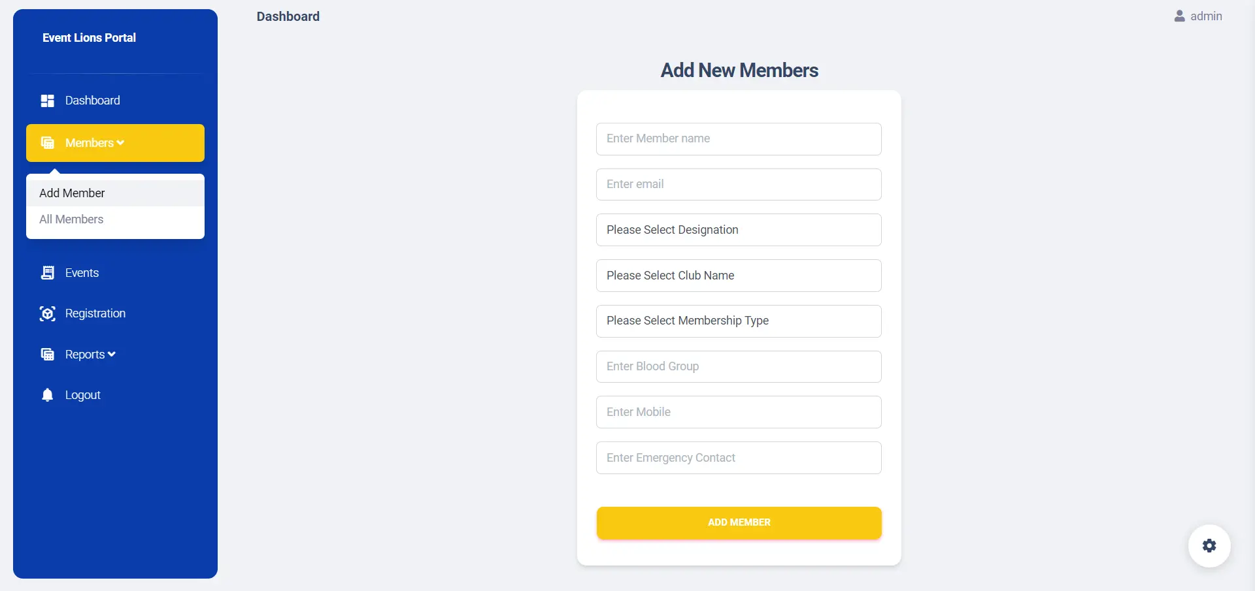Open the Please Select Membership Type dropdown
The width and height of the screenshot is (1255, 591).
point(739,321)
